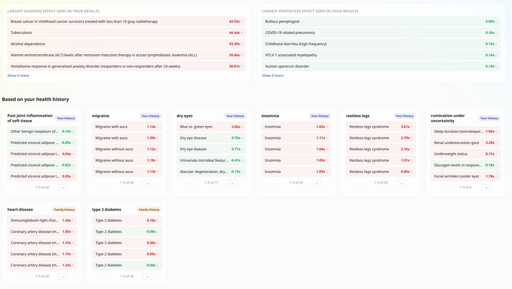
Task: Next page arrow in rumination under uncertainty card
Action: (486, 187)
